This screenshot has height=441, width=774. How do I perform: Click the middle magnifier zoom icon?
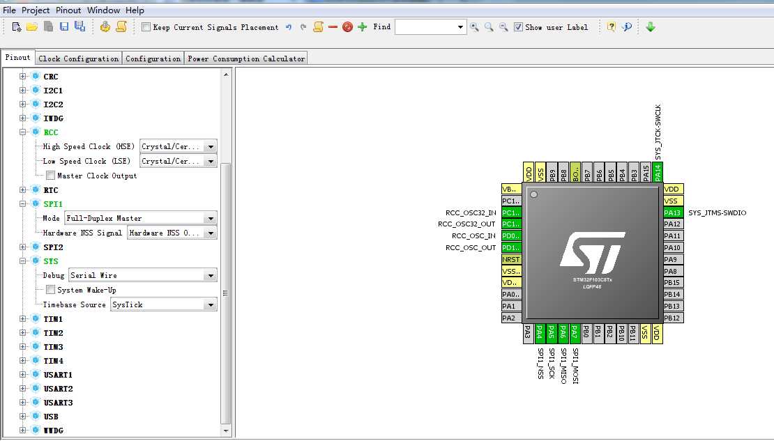489,27
